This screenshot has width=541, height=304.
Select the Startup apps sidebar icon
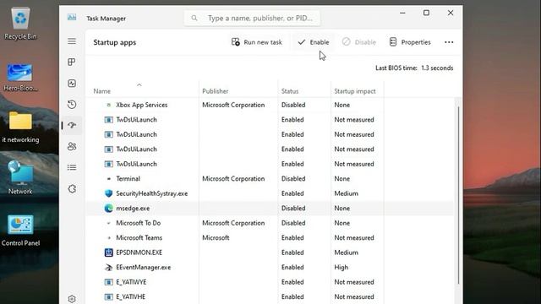click(x=72, y=126)
